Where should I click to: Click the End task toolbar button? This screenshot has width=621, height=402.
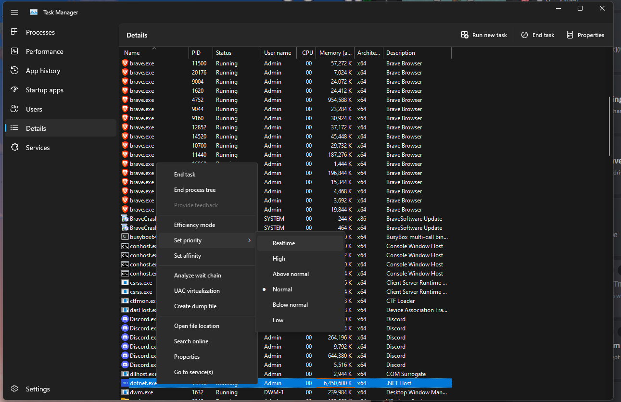tap(538, 35)
